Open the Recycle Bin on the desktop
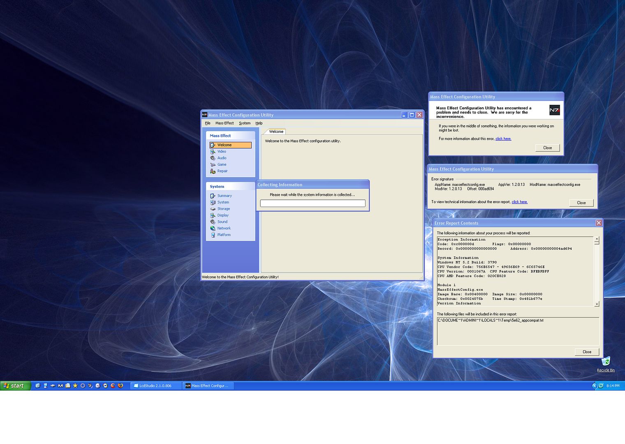Image resolution: width=625 pixels, height=444 pixels. click(x=606, y=364)
